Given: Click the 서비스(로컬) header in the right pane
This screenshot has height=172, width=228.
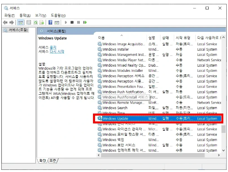Looking at the screenshot, I should tap(56, 31).
